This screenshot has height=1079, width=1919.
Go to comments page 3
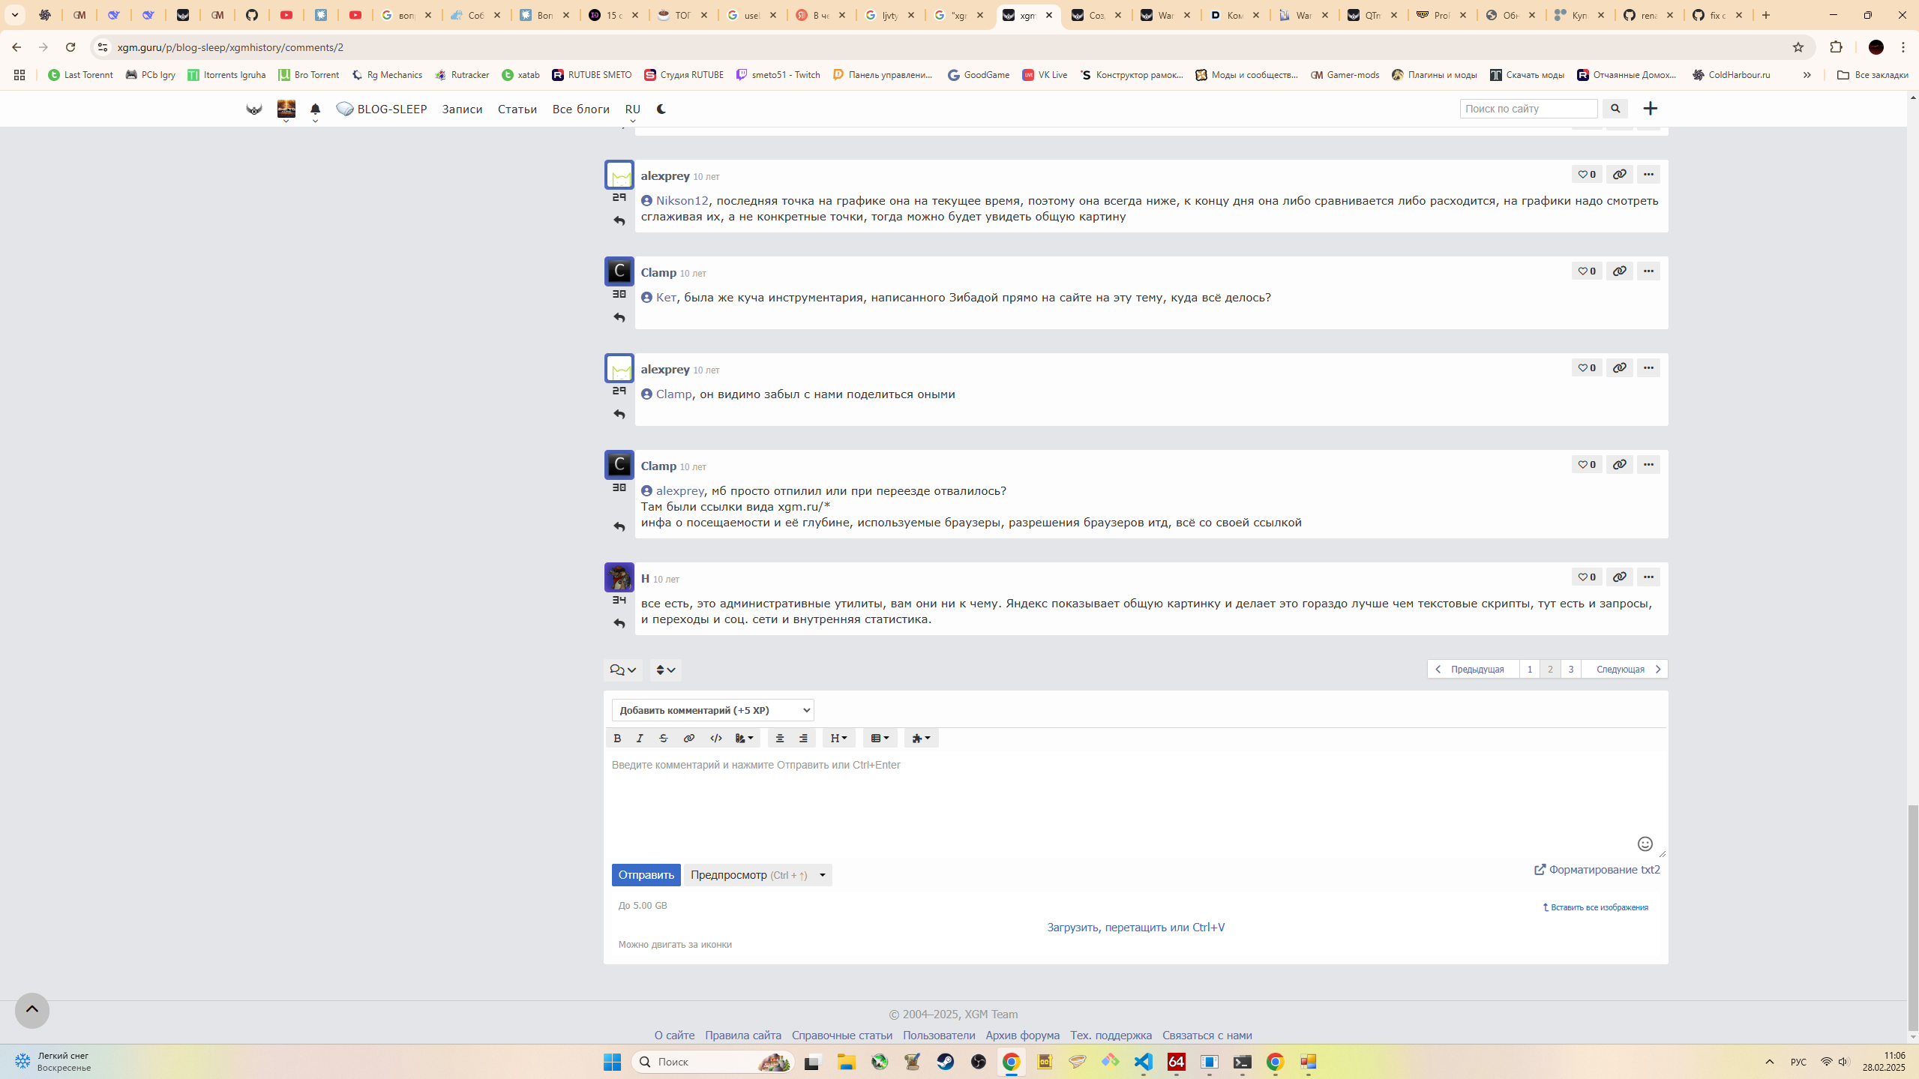pyautogui.click(x=1570, y=669)
